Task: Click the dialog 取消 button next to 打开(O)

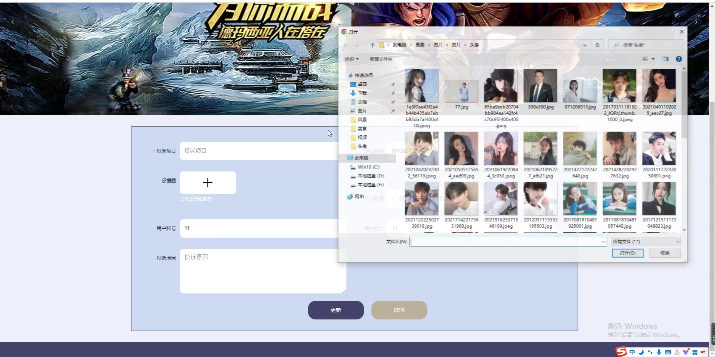Action: [665, 253]
